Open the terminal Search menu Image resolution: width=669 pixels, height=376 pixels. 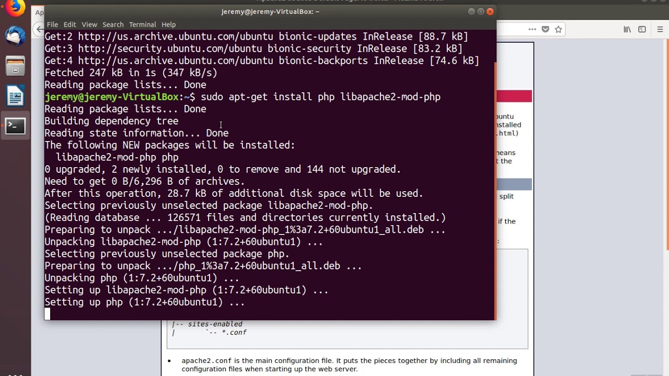(113, 25)
